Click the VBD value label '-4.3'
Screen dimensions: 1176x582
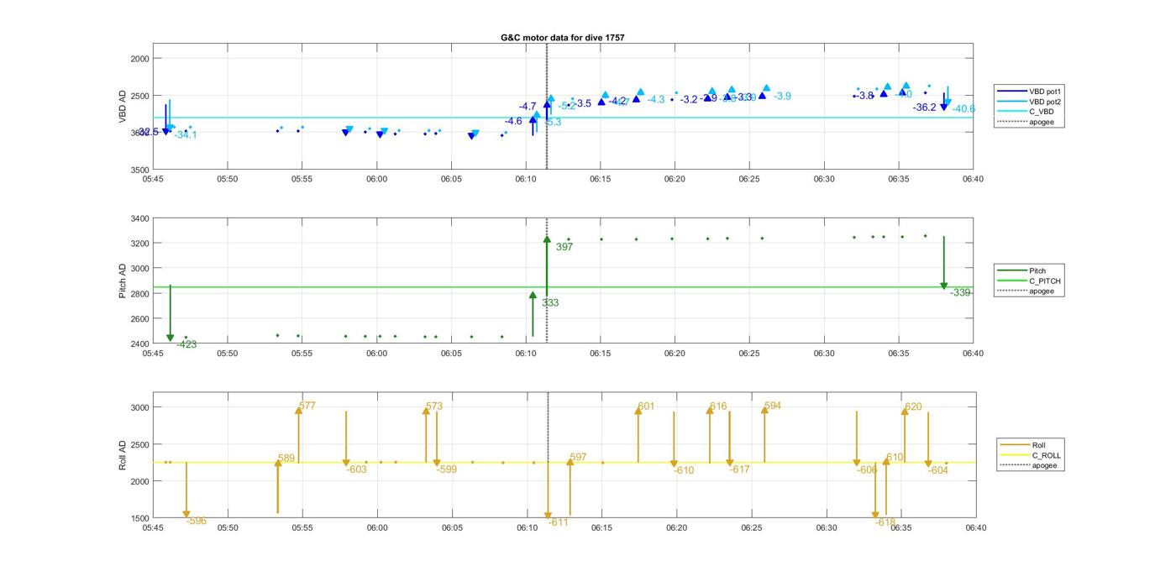(x=656, y=99)
